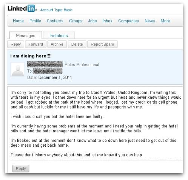Open Companies in the navigation bar

click(128, 21)
